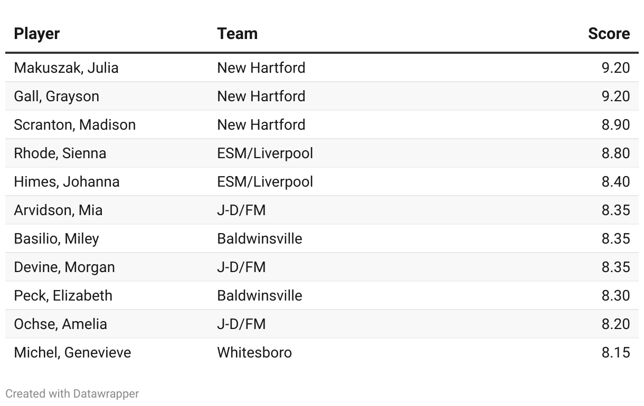Screen dimensions: 644x406
Task: Select the 8.15 score value
Action: coord(615,353)
